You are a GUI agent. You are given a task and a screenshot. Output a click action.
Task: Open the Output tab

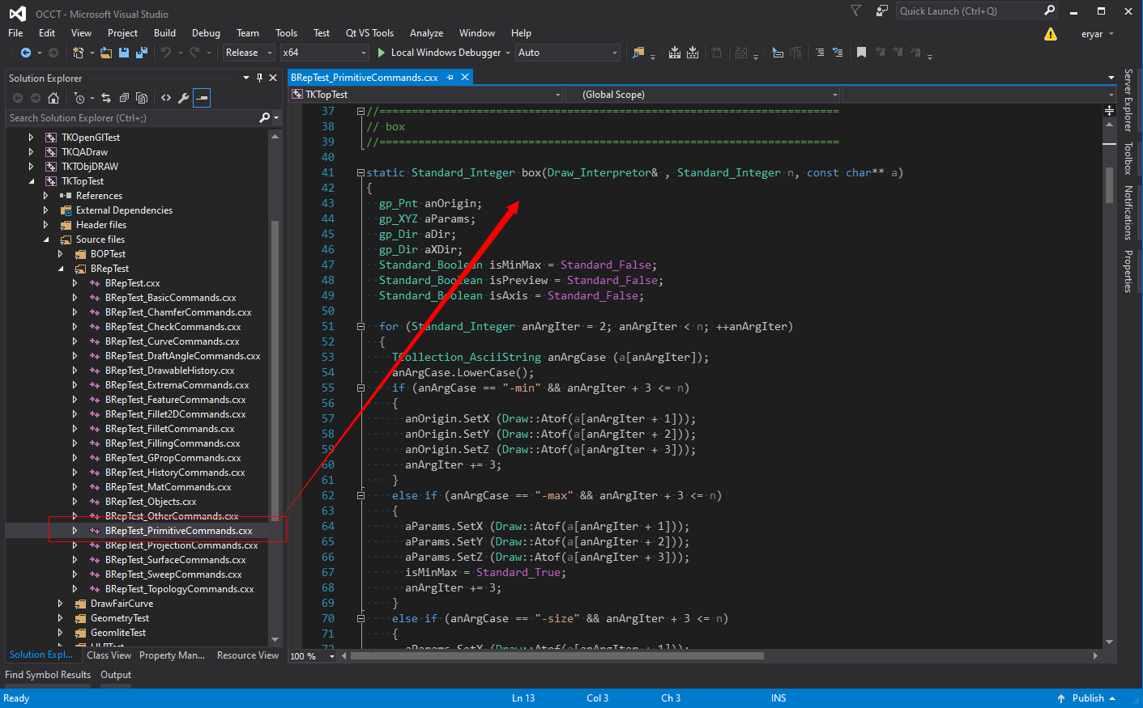(116, 675)
